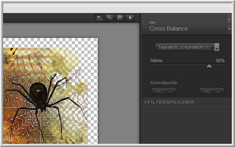Click the down arrow beside Cross Balance

pos(229,29)
